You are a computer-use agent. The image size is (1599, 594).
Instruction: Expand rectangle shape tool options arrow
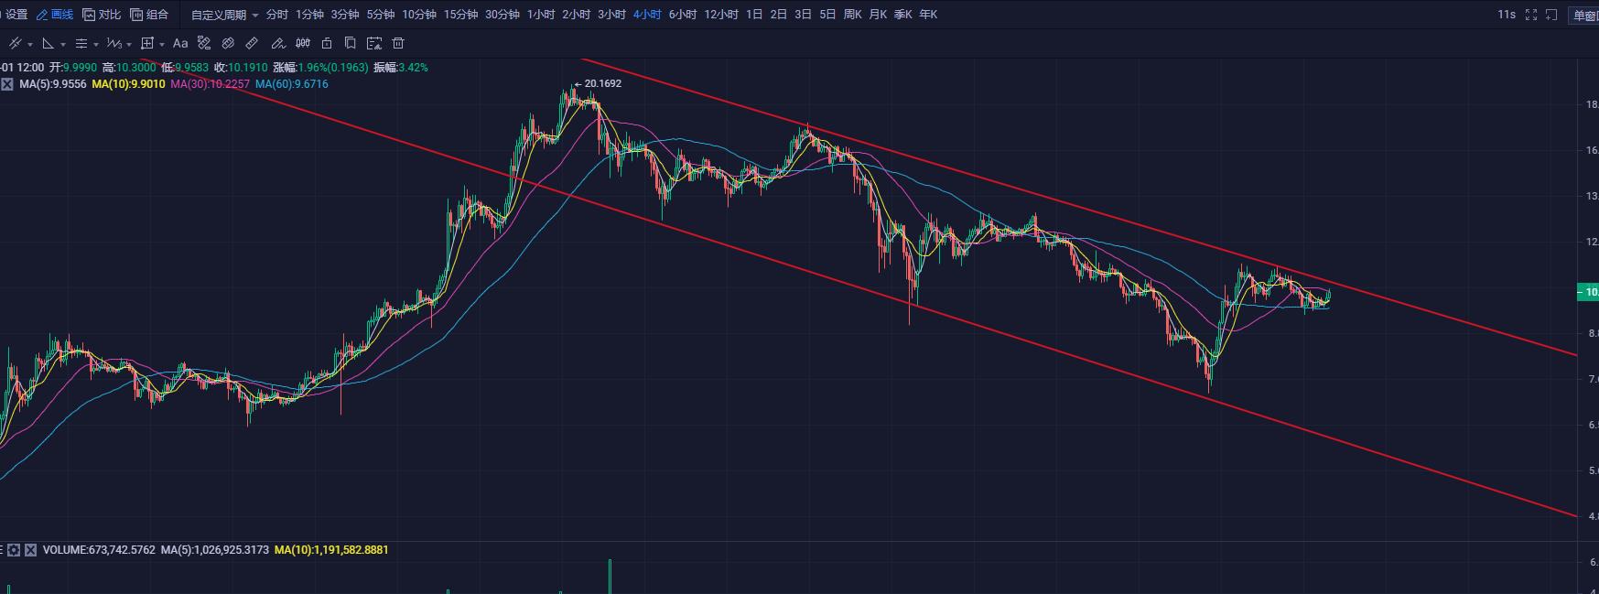(x=162, y=44)
